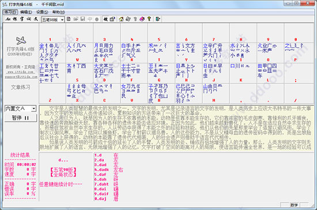
Task: Select the 根 radical practice toolbar icon
Action: click(15, 19)
